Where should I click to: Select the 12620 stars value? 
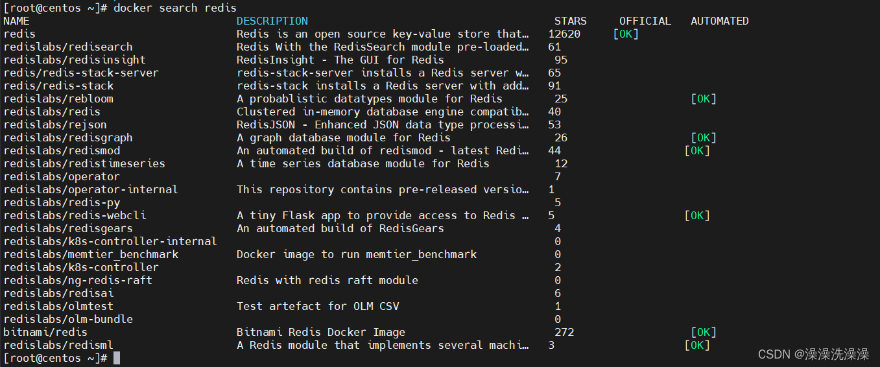coord(564,34)
